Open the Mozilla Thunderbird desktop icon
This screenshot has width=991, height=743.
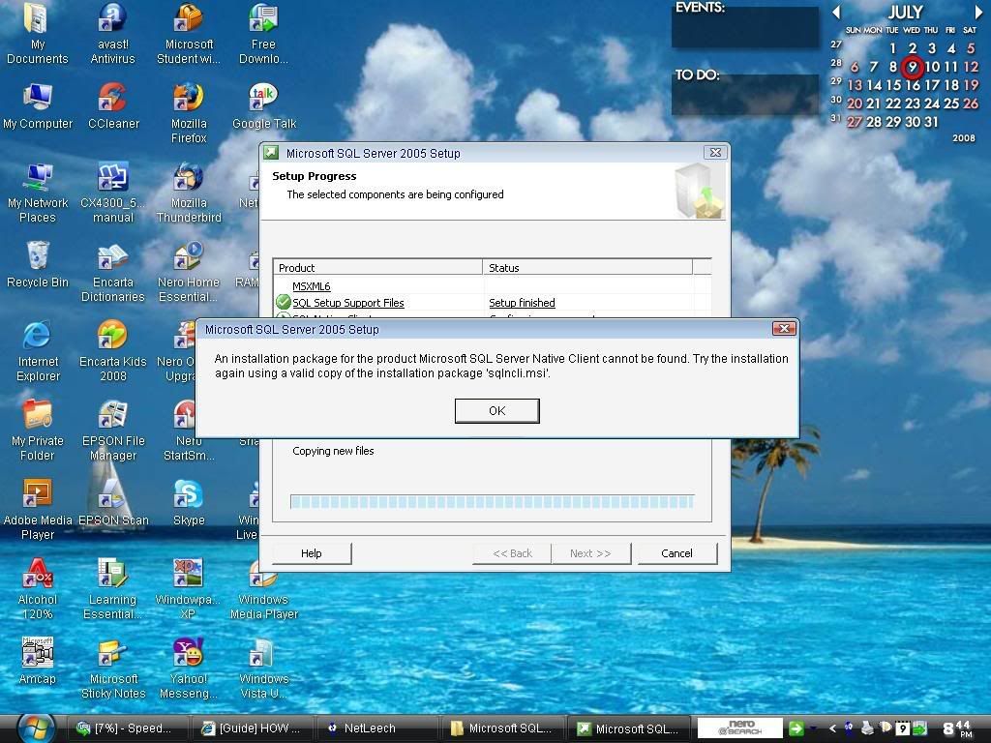(188, 178)
